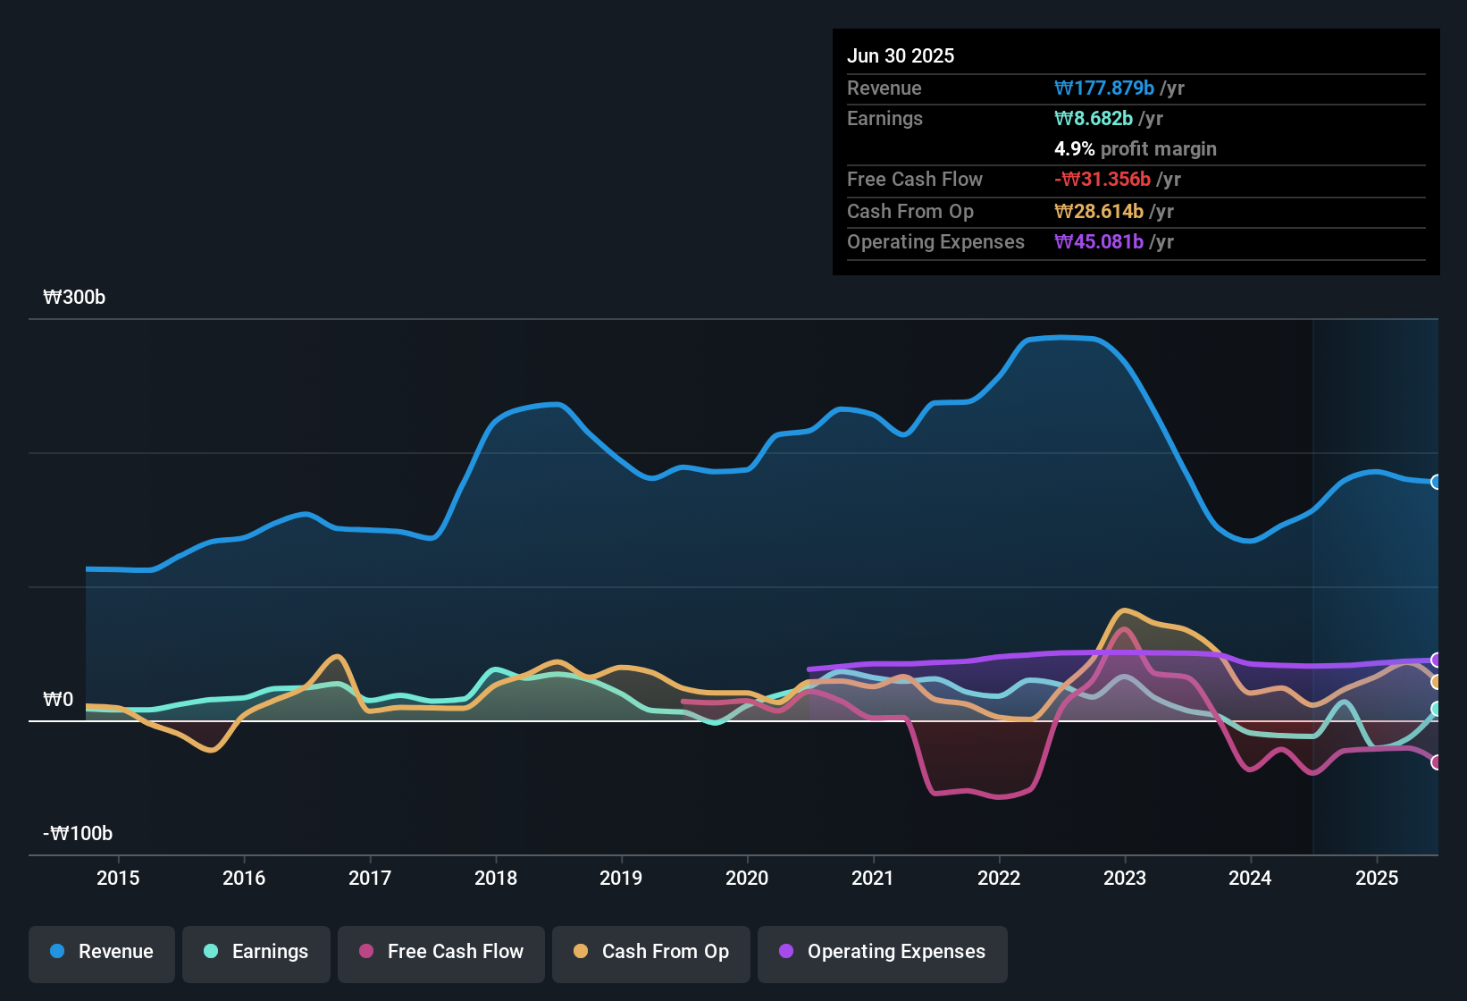Toggle the Earnings series off
This screenshot has width=1467, height=1001.
click(x=256, y=952)
